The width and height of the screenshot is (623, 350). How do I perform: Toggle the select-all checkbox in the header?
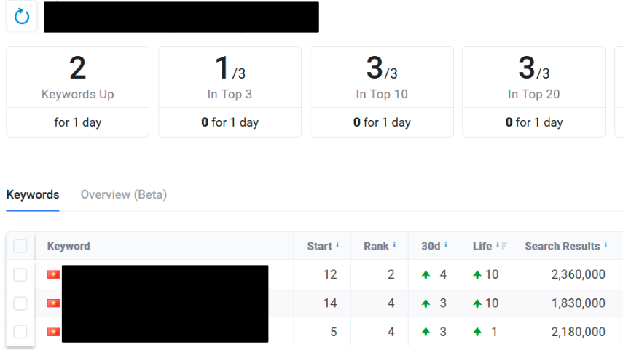[20, 246]
